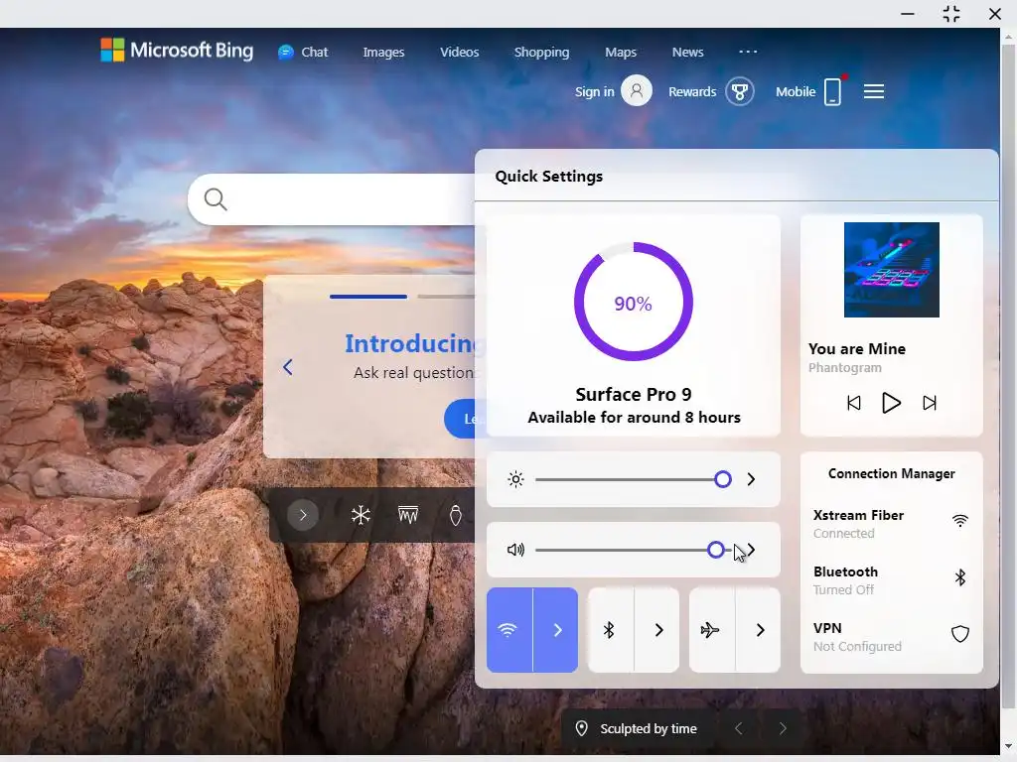Expand Bluetooth devices chevron

pyautogui.click(x=657, y=630)
